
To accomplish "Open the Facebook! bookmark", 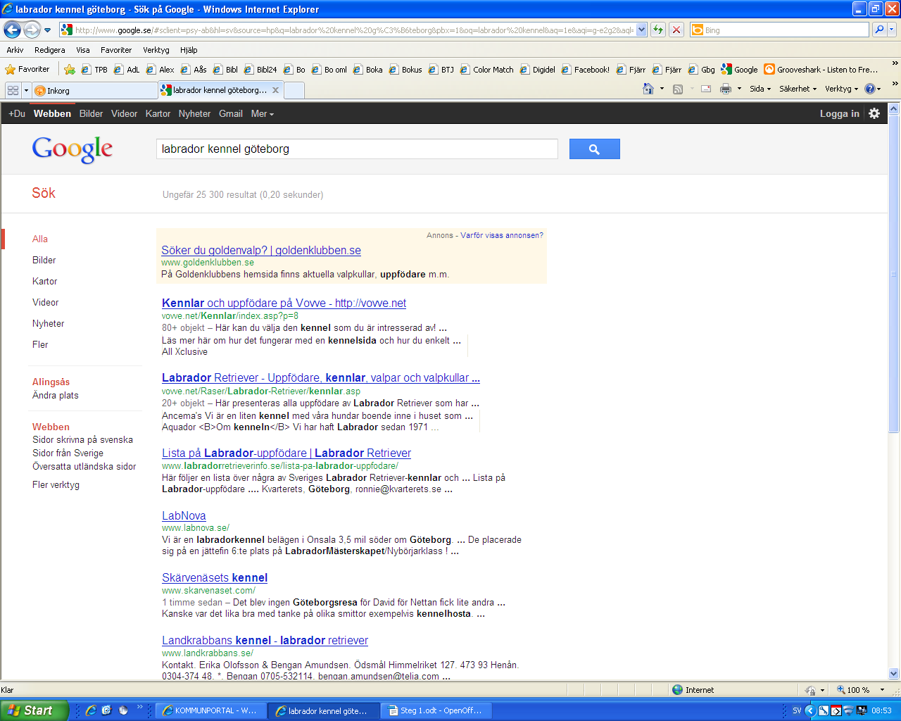I will pos(586,70).
